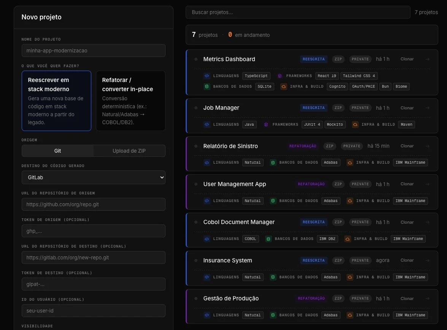
Task: Clone the Metrics Dashboard project
Action: pos(407,59)
